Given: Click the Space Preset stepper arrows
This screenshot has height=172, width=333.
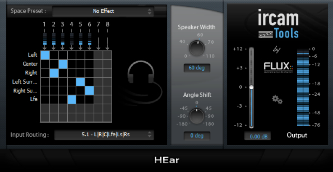Looking at the screenshot, I should pyautogui.click(x=150, y=11).
